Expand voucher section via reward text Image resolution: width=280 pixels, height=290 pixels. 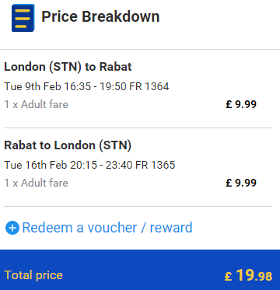[x=171, y=228]
